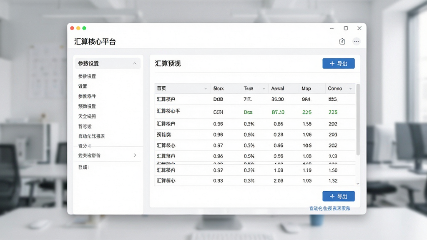The height and width of the screenshot is (240, 427).
Task: Click the cell showing 35.30
Action: coord(277,99)
